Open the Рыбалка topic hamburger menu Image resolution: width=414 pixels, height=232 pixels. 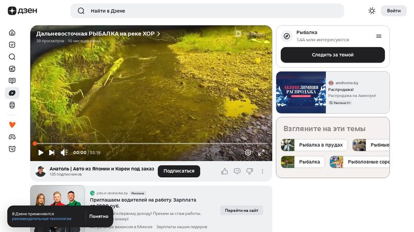click(x=379, y=36)
